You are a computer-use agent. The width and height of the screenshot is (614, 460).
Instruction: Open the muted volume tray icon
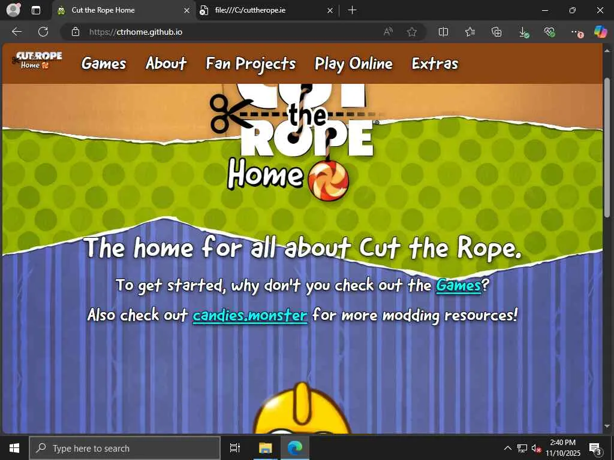(536, 448)
